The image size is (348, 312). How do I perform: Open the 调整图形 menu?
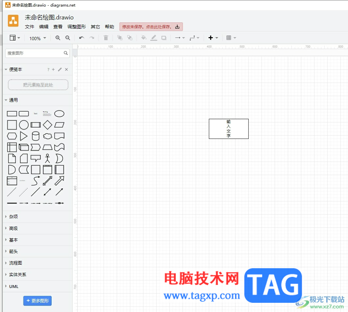click(x=77, y=27)
